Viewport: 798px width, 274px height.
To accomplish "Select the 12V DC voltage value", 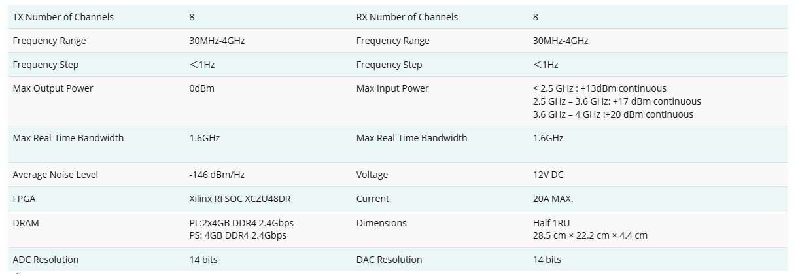I will click(x=548, y=175).
